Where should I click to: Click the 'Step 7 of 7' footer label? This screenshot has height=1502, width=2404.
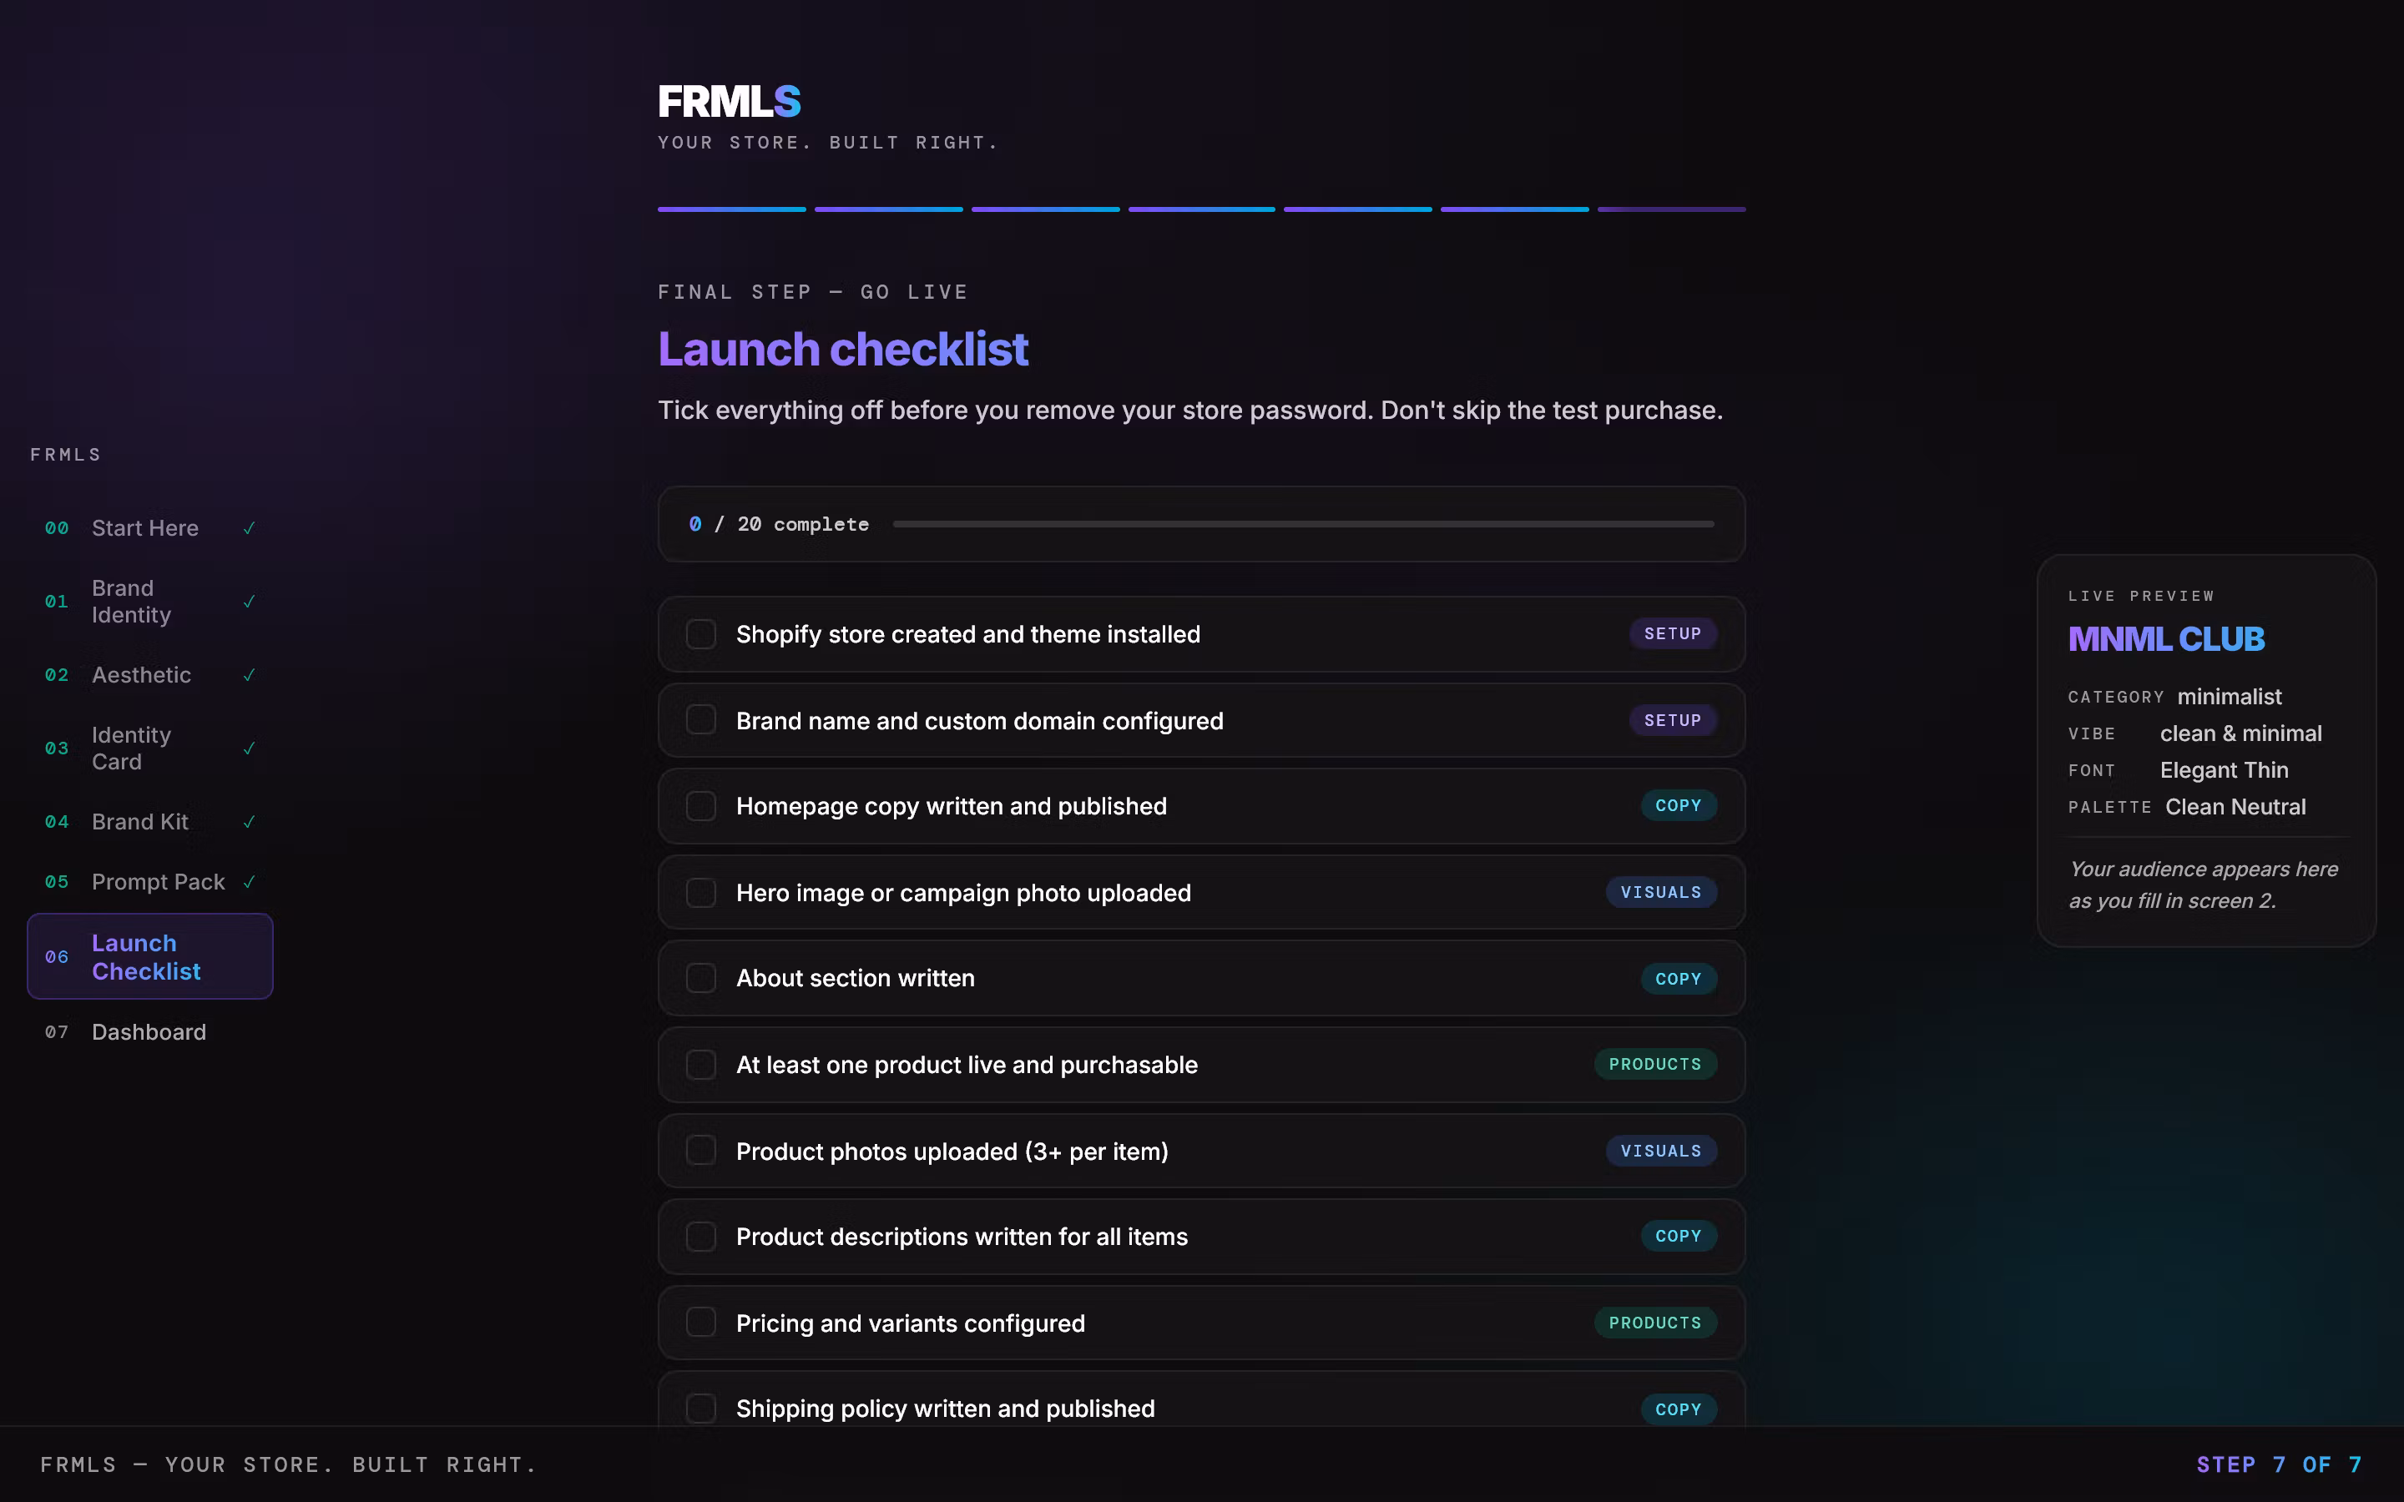(2278, 1465)
